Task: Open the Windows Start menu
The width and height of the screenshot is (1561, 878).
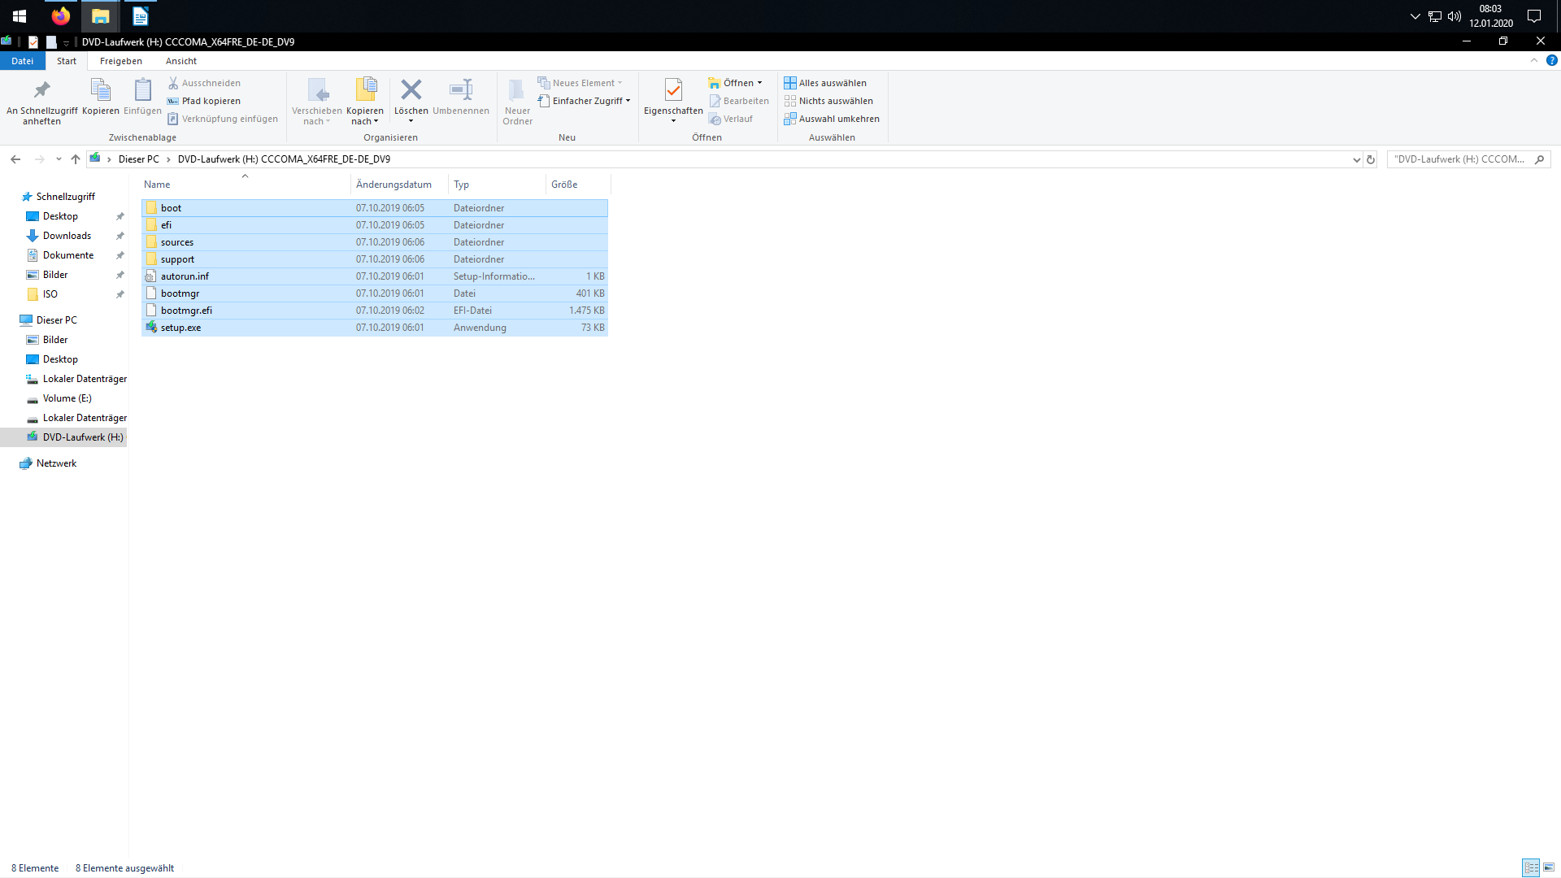Action: (x=20, y=16)
